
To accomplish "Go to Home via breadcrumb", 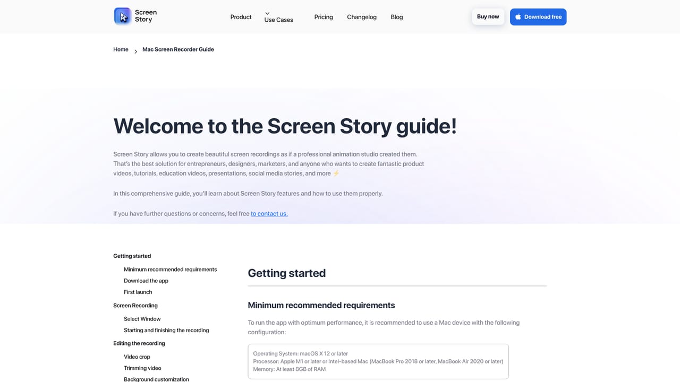I will [x=121, y=49].
